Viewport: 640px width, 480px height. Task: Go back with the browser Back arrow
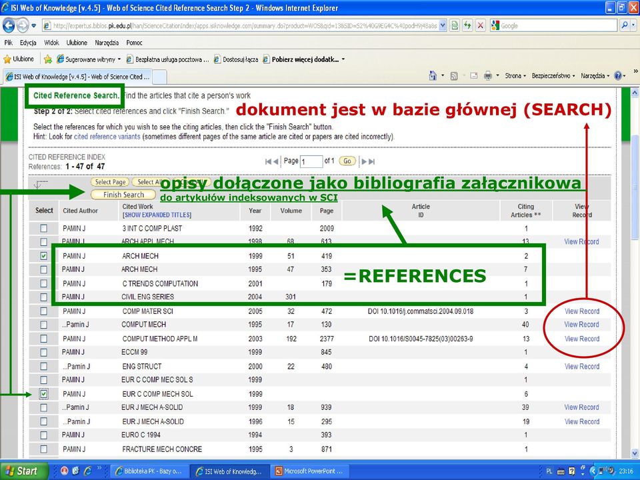tap(9, 25)
